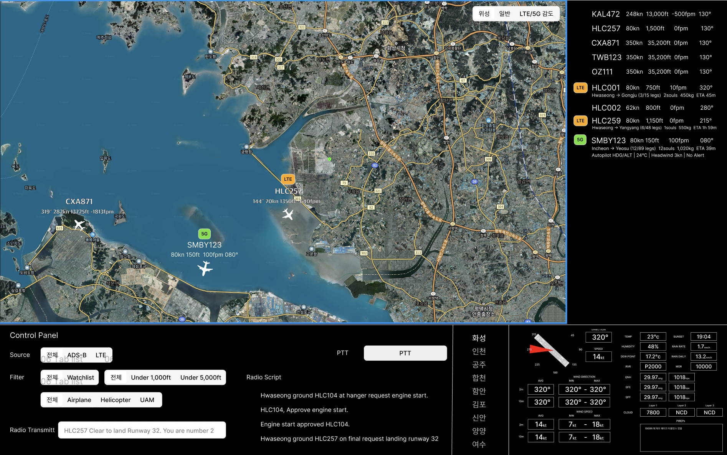Viewport: 727px width, 455px height.
Task: Select the Under 1,000ft altitude filter
Action: pyautogui.click(x=151, y=378)
